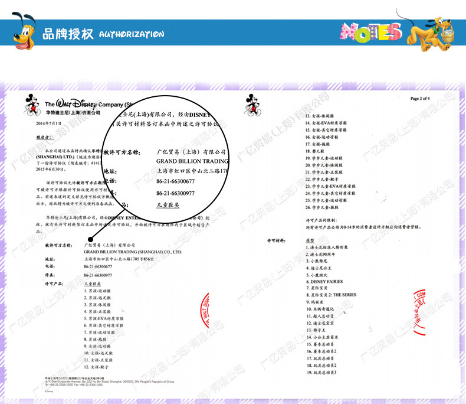Click list item '22. 学步儿童-靴子'
Image resolution: width=466 pixels, height=404 pixels.
click(x=321, y=179)
